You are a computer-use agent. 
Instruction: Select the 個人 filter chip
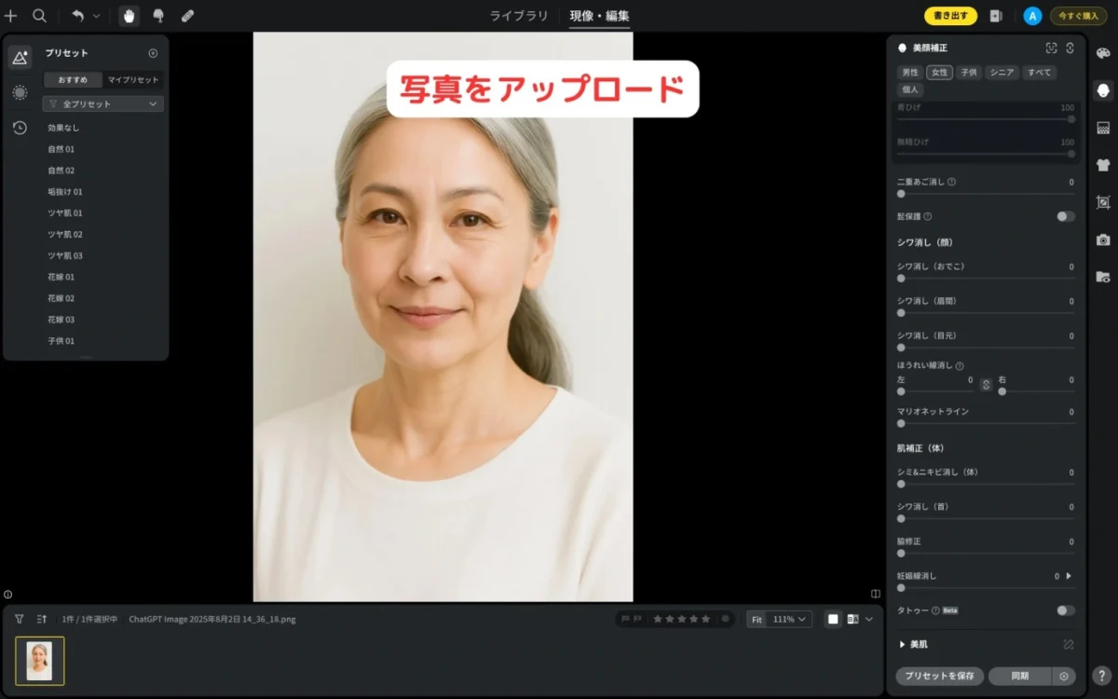(910, 89)
